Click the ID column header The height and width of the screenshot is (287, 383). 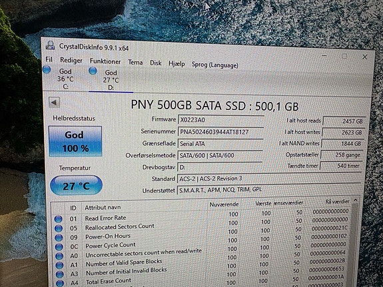coord(73,208)
